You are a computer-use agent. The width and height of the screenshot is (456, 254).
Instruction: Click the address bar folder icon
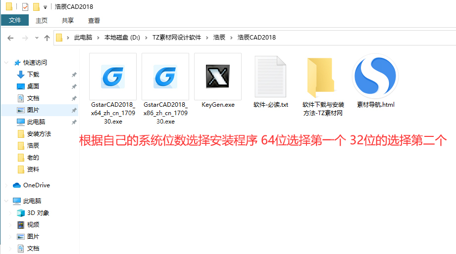point(59,38)
